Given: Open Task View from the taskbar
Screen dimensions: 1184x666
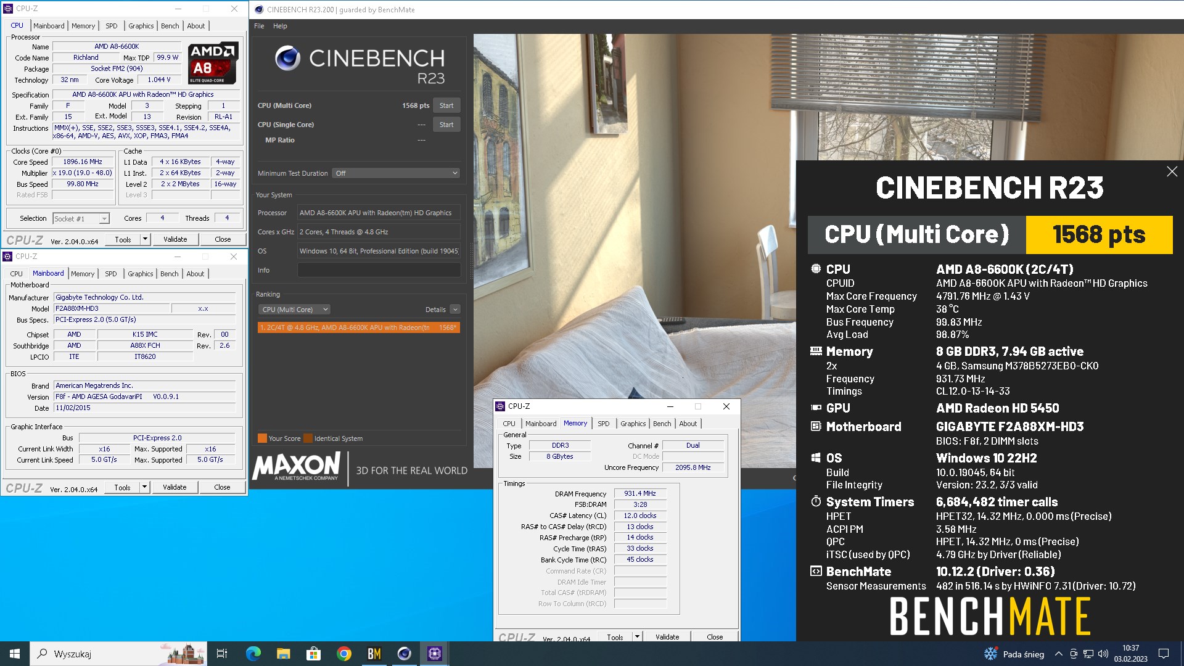Looking at the screenshot, I should click(222, 654).
